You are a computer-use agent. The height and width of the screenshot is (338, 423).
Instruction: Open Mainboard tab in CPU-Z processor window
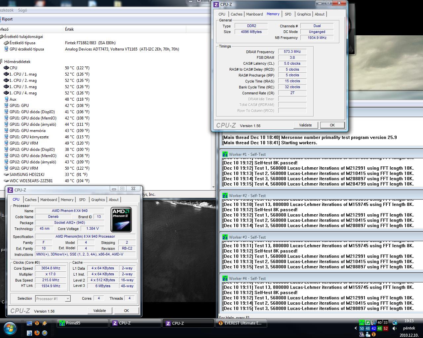point(49,200)
